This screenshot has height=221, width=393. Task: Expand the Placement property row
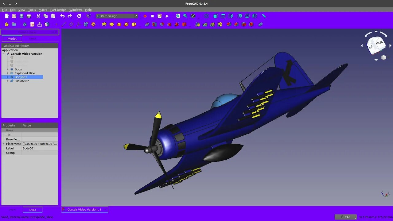4,144
